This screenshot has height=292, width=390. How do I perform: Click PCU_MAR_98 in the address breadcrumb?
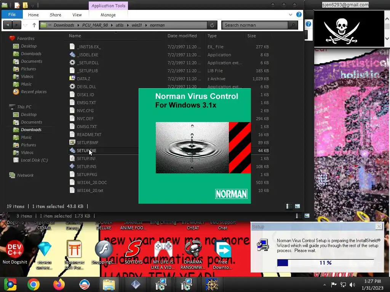(x=95, y=25)
